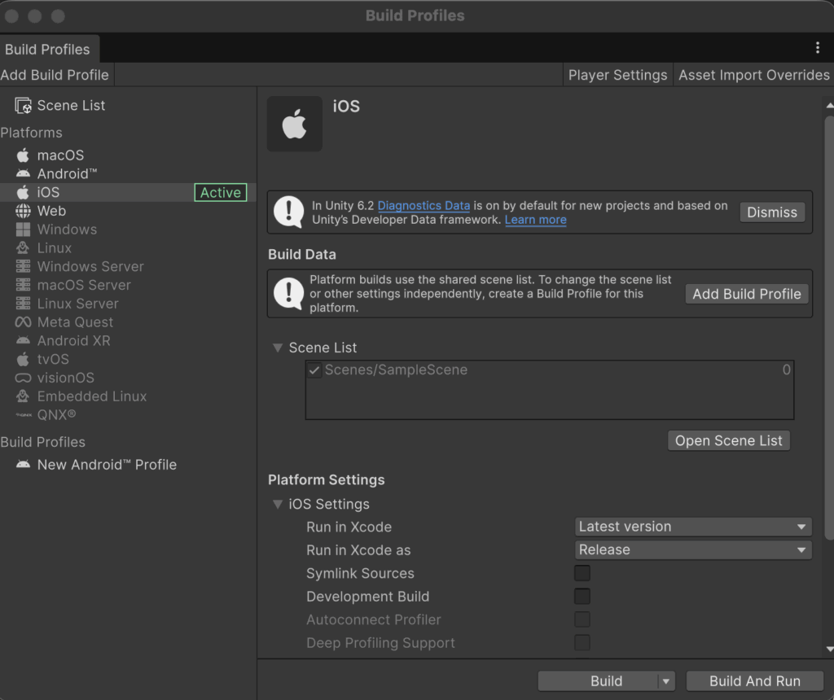Open the Run in Xcode version dropdown
Image resolution: width=834 pixels, height=700 pixels.
693,527
